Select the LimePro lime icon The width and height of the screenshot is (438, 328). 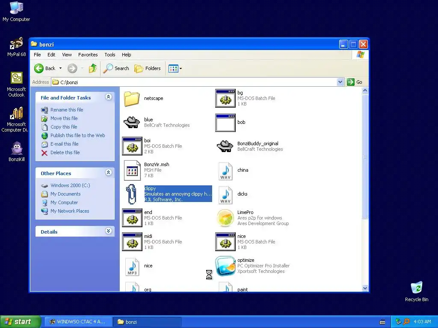[x=225, y=218]
